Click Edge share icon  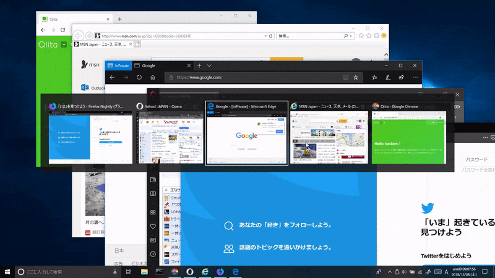point(401,77)
